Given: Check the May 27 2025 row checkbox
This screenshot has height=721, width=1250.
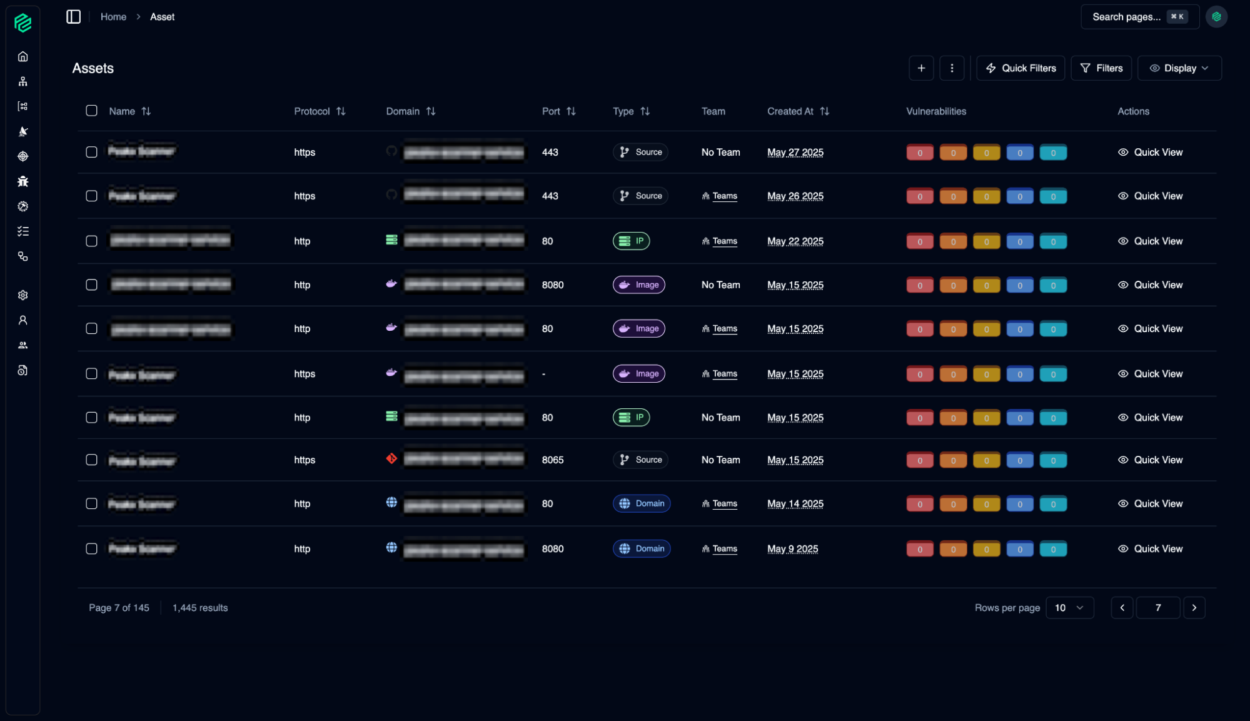Looking at the screenshot, I should (91, 152).
